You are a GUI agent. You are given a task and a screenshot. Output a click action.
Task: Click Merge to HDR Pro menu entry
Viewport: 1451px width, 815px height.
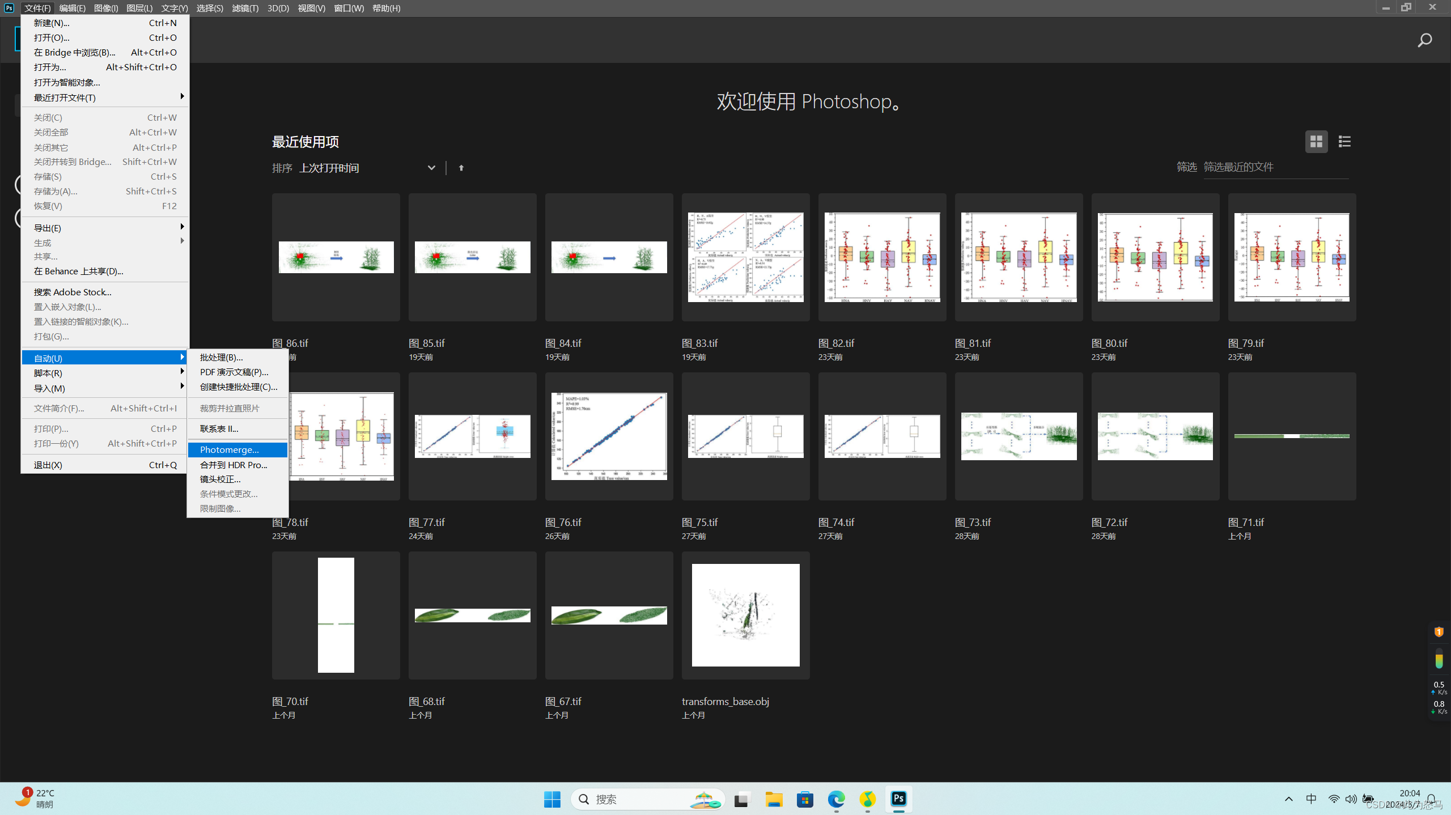(x=234, y=465)
